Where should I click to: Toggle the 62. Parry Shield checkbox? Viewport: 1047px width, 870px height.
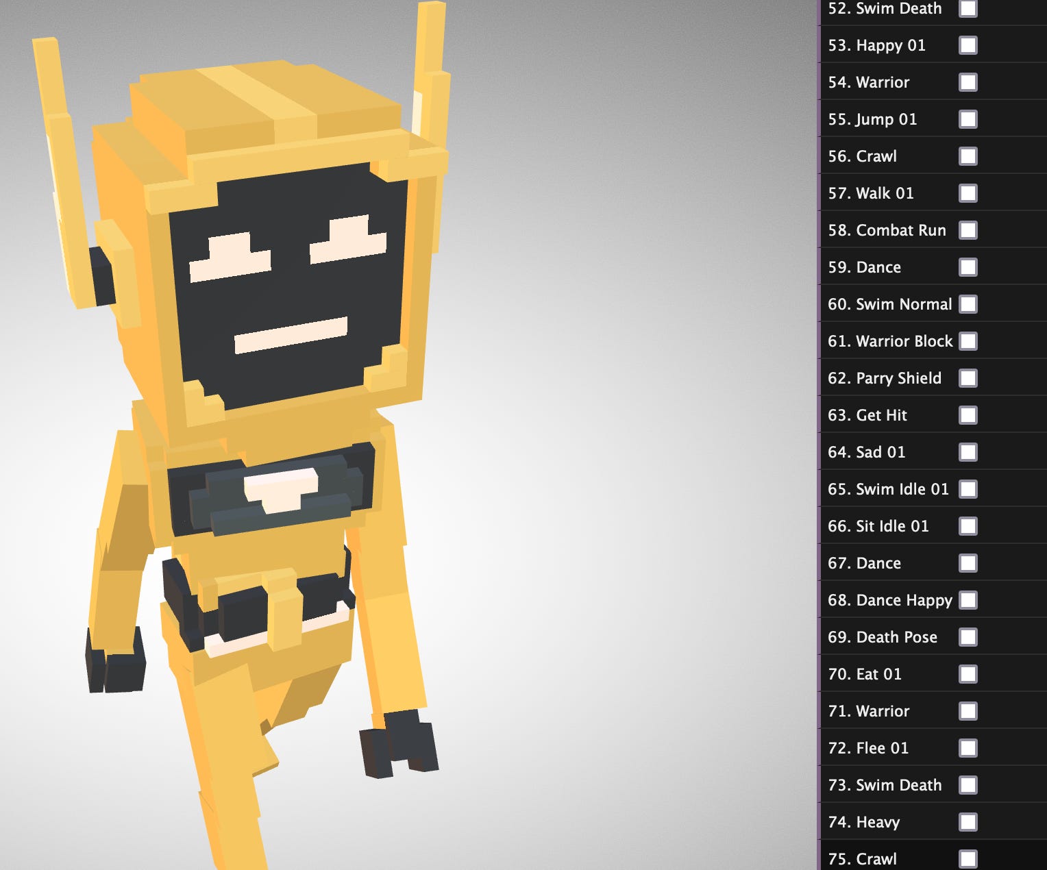coord(968,378)
